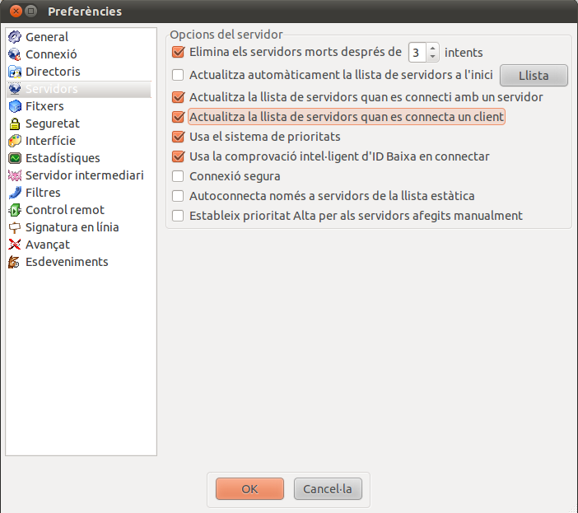Click the Servidor intermediari icon

coord(15,175)
